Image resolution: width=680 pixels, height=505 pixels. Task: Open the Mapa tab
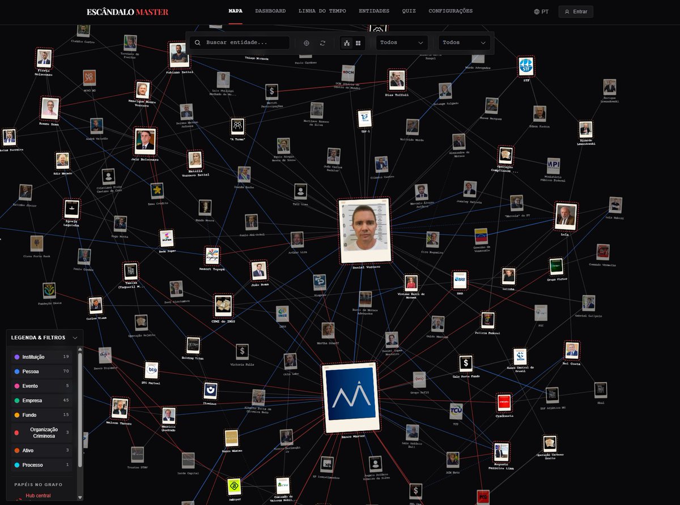pyautogui.click(x=235, y=11)
